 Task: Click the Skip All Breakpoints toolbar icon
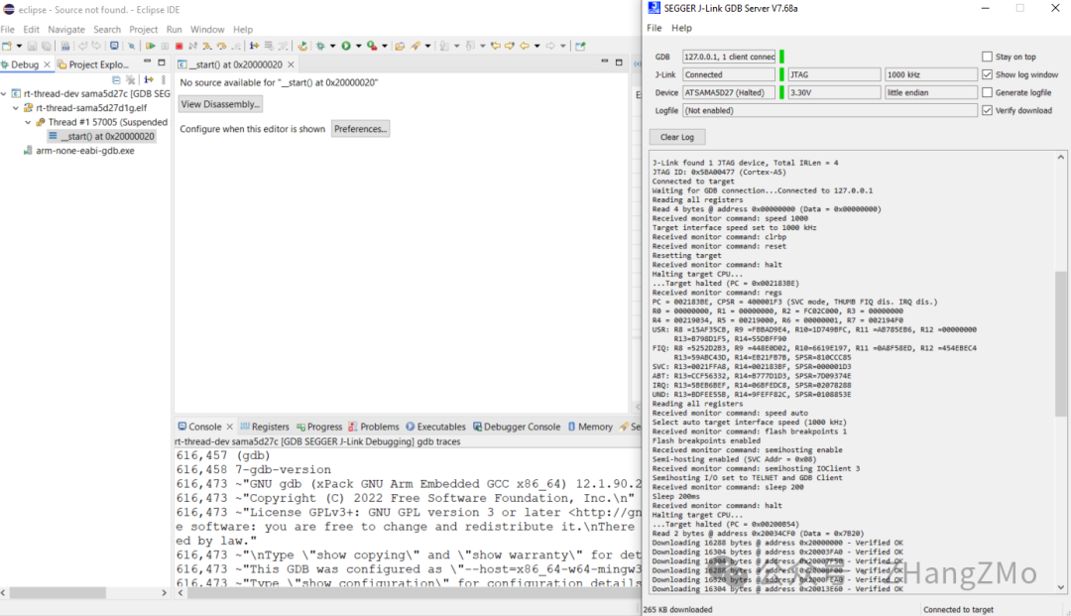tap(132, 46)
